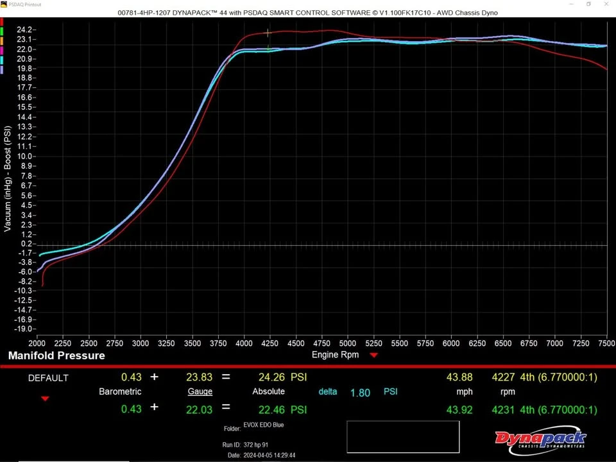Click the yellow 24.26 PSI absolute value
This screenshot has height=462, width=616.
coord(282,377)
